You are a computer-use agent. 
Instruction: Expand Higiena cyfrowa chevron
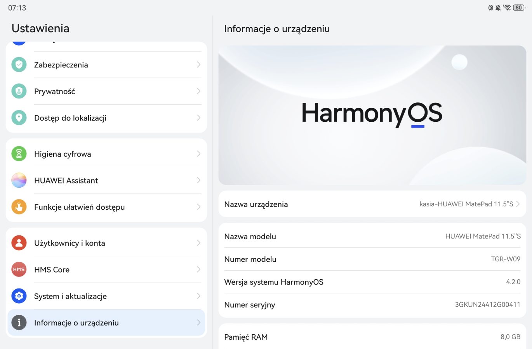pos(198,154)
